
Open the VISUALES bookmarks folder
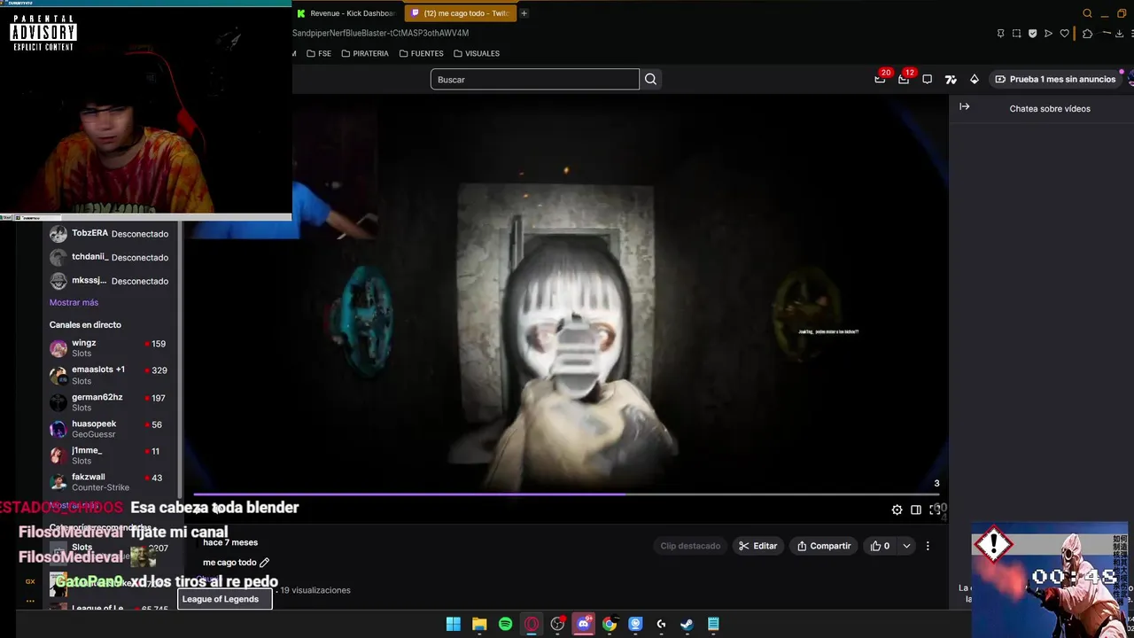(476, 53)
